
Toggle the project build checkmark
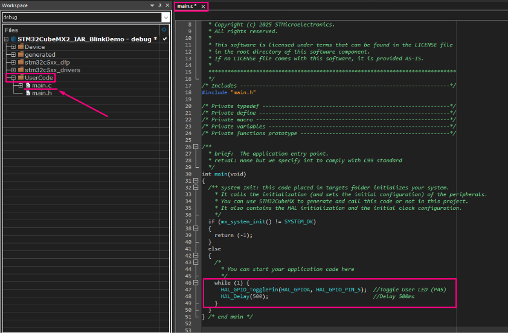pos(164,39)
